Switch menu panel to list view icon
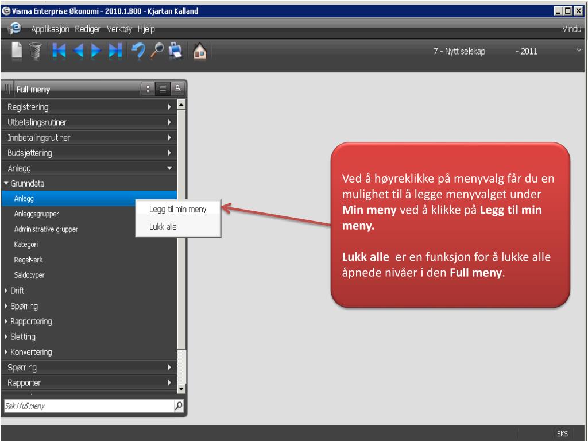This screenshot has width=588, height=441. 163,89
